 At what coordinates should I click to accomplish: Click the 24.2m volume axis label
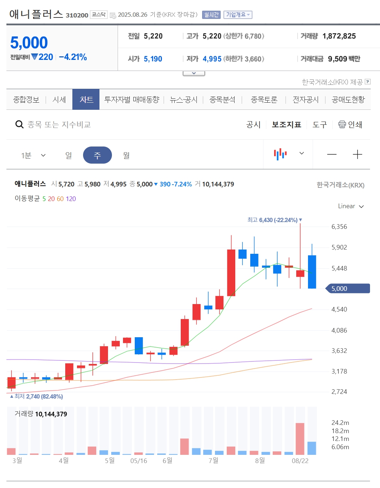[340, 423]
